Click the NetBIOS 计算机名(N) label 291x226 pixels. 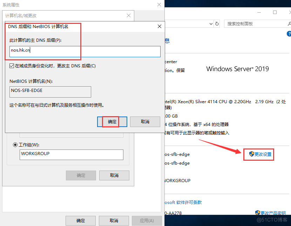(31, 81)
